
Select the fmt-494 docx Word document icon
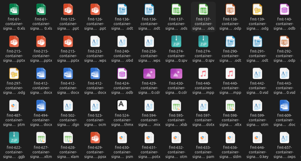tap(41, 105)
